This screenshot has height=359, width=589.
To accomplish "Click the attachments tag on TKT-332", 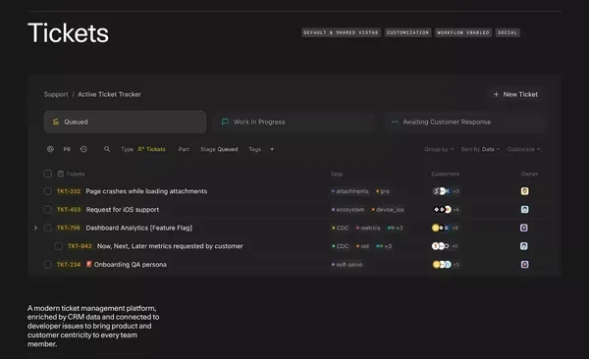I will coord(349,191).
